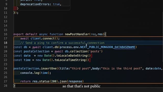This screenshot has width=163, height=92.
Task: Click the 'Send a ping' comment line
Action: pos(62,43)
